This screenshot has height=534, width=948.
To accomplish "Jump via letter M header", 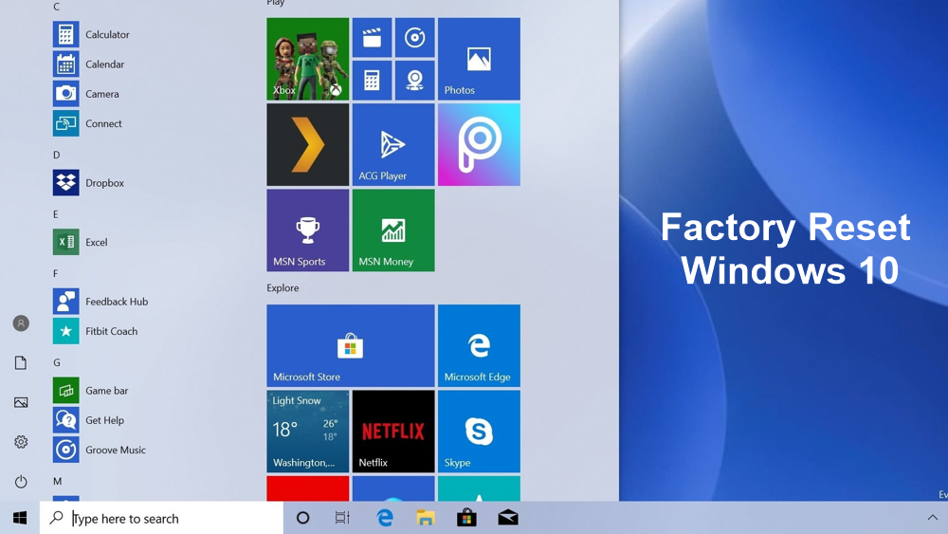I will (58, 482).
